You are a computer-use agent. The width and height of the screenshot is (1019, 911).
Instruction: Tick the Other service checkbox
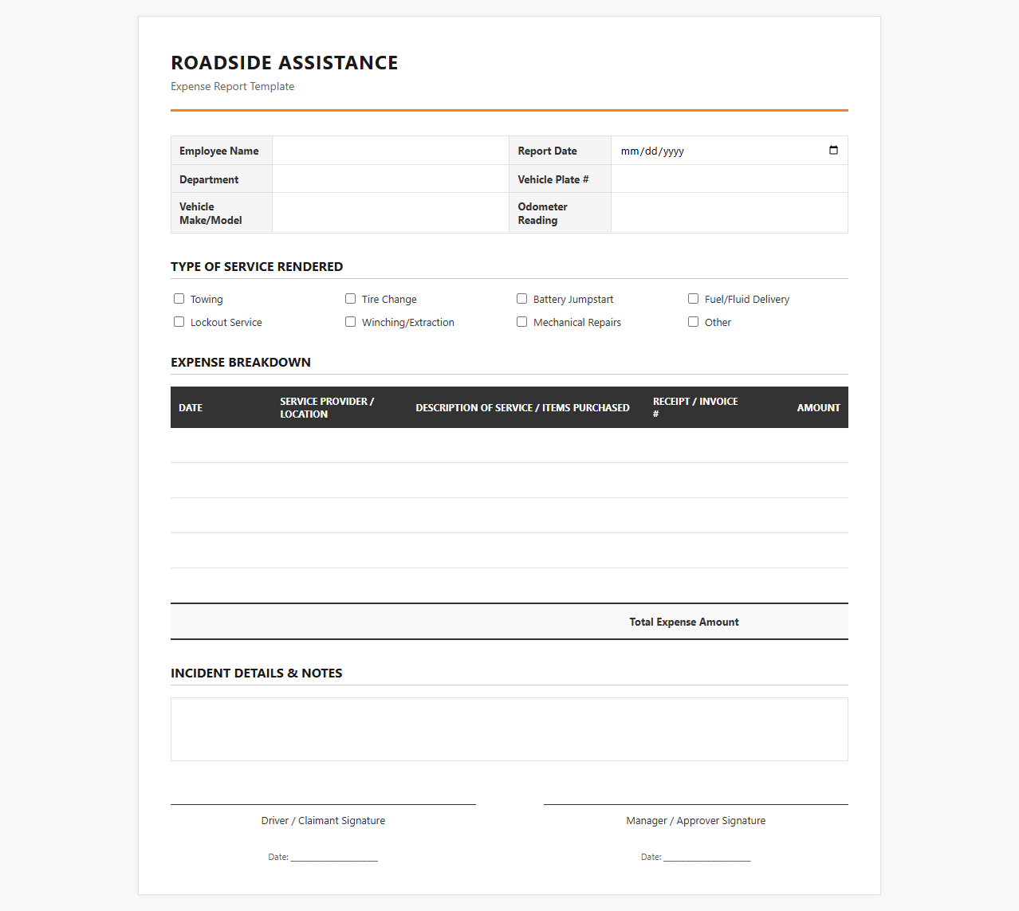click(693, 322)
